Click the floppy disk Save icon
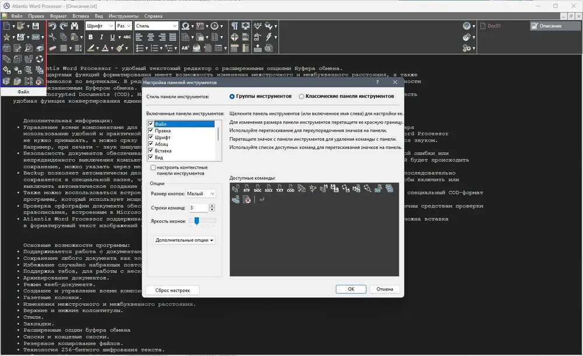The width and height of the screenshot is (583, 356). [36, 26]
